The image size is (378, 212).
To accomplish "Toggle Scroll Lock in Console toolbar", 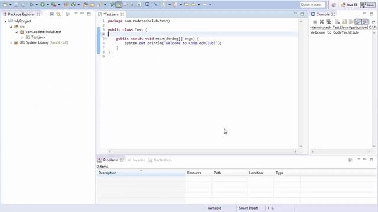I will click(344, 22).
